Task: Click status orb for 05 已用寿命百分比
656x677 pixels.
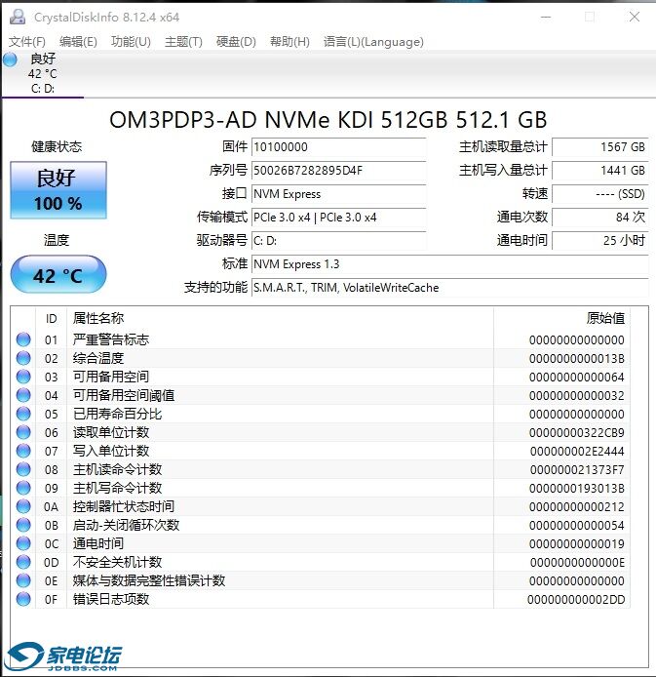Action: pos(23,414)
